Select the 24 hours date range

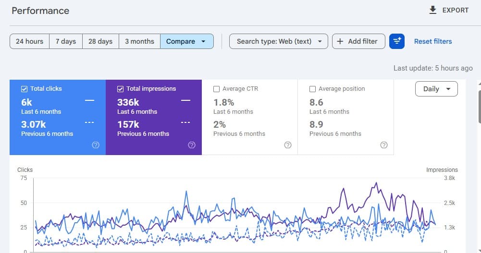29,41
